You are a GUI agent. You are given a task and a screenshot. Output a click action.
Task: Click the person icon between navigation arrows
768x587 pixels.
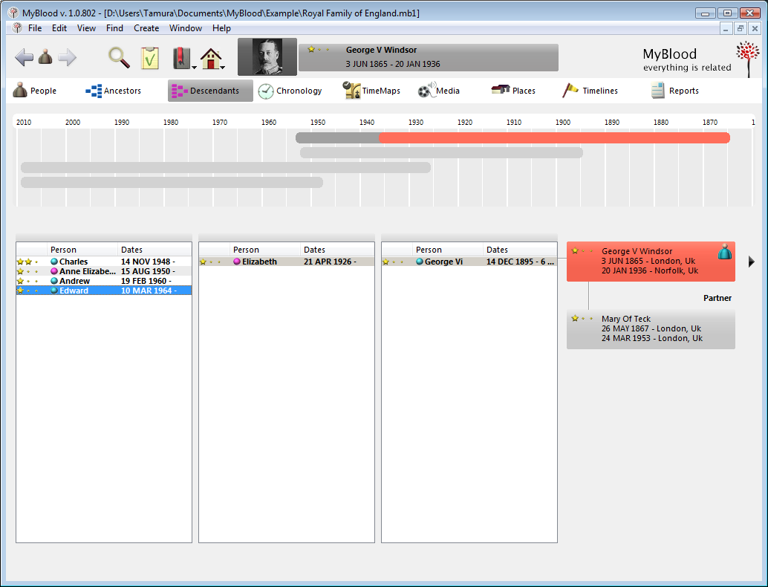click(x=45, y=56)
